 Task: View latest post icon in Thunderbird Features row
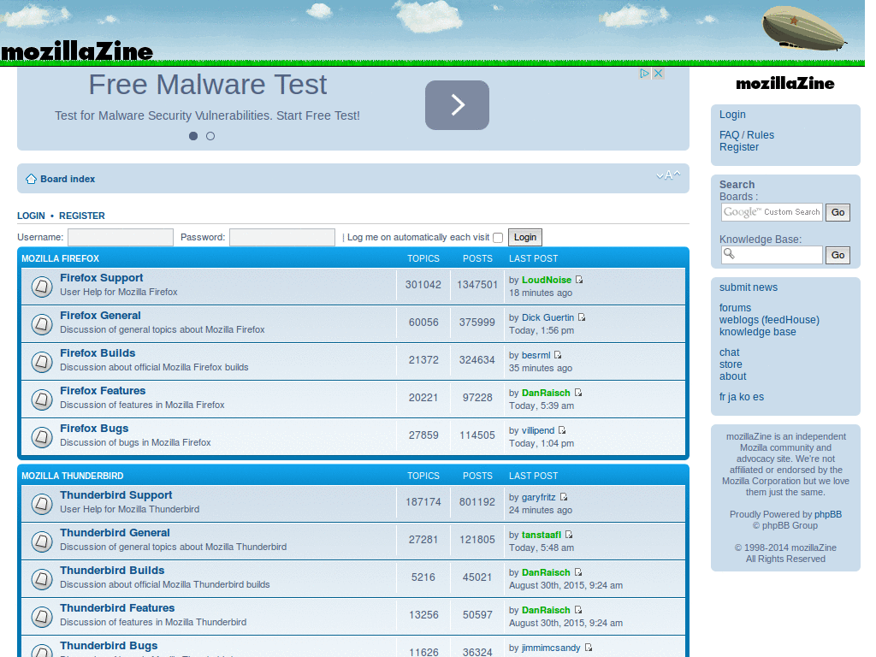tap(578, 609)
